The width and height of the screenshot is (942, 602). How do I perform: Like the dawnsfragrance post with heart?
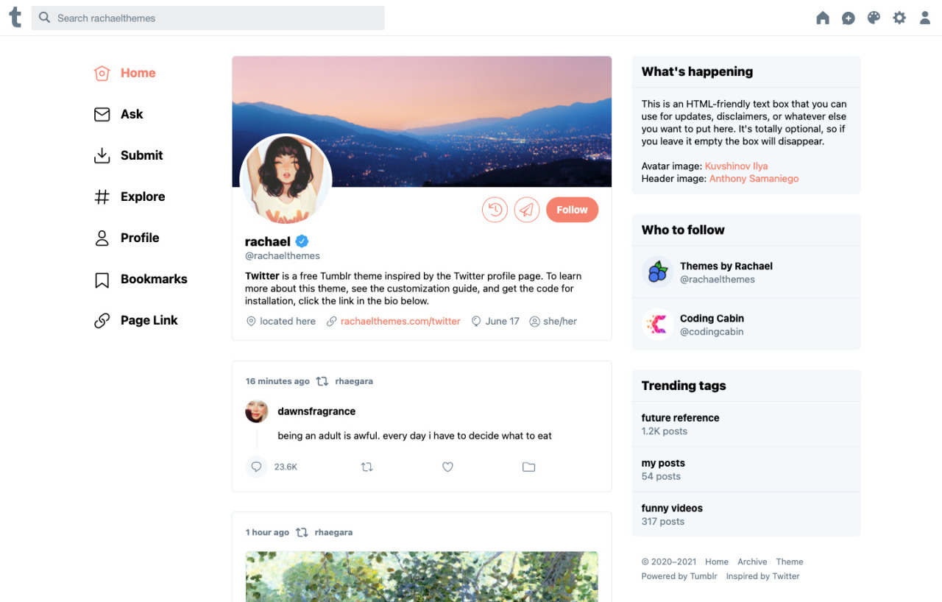pos(447,467)
